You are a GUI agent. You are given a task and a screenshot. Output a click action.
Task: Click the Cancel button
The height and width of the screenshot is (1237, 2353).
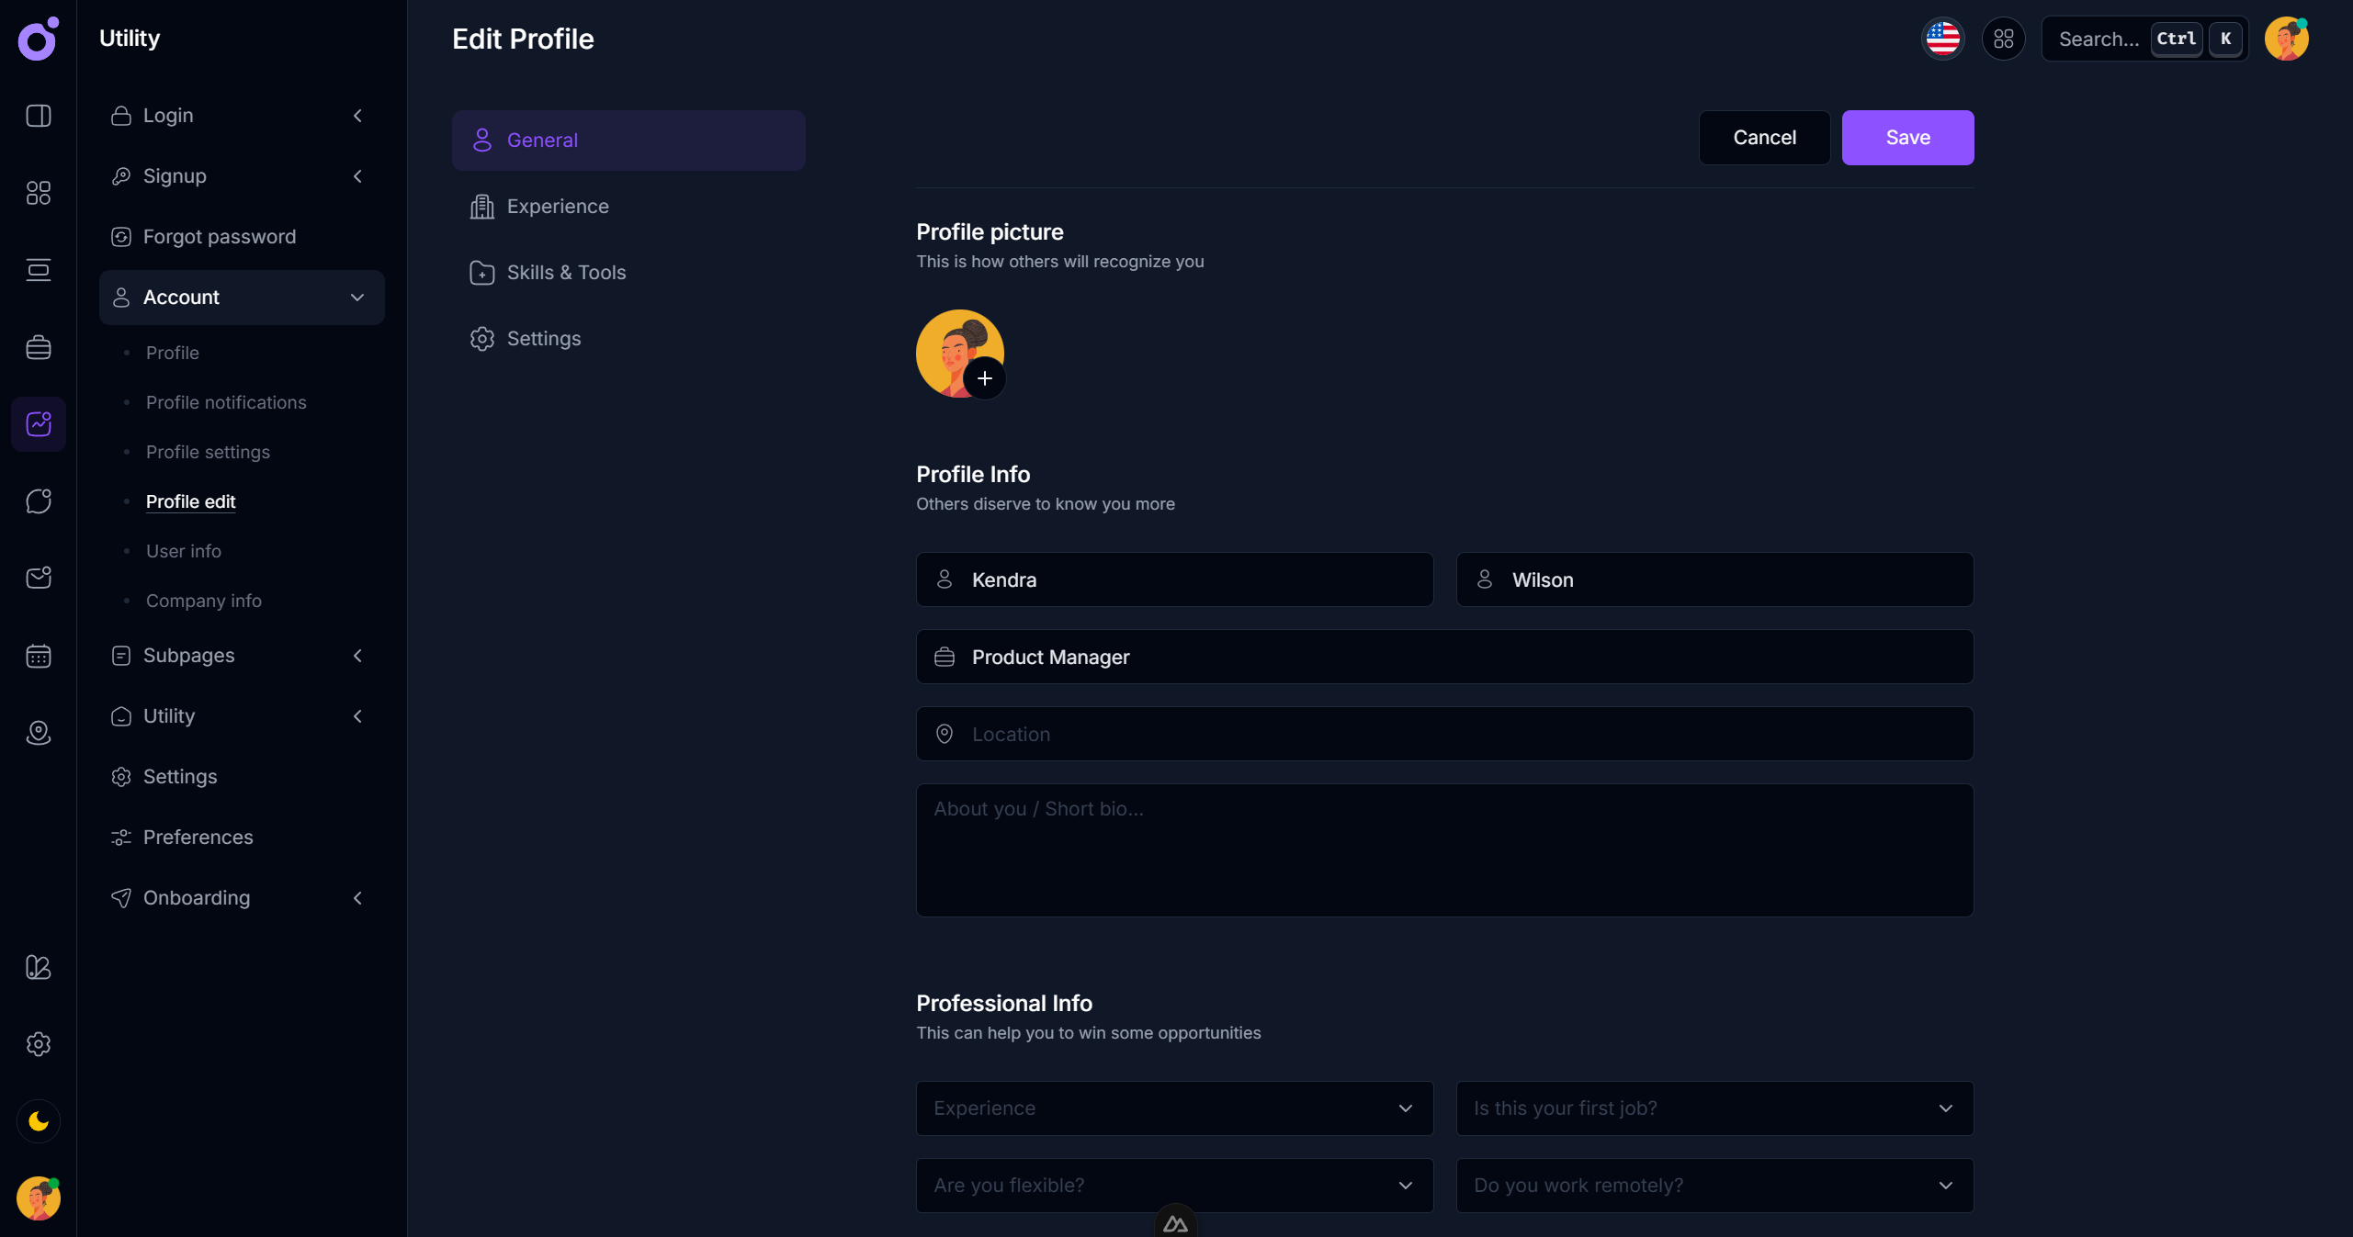point(1764,138)
